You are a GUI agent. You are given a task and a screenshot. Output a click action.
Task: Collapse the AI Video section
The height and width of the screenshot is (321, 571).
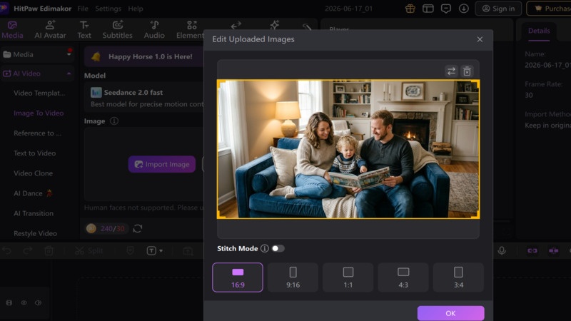click(x=69, y=73)
